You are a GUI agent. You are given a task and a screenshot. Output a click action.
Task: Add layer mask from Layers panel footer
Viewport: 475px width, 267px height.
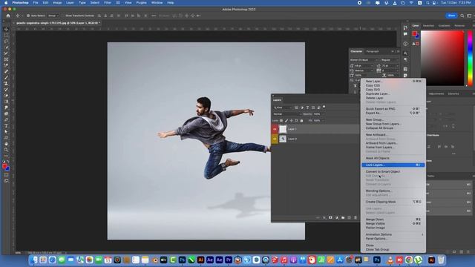coord(330,217)
